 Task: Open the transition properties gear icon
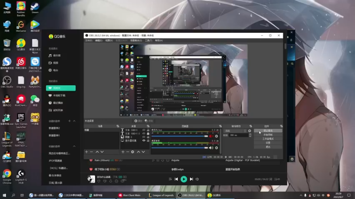click(x=249, y=131)
